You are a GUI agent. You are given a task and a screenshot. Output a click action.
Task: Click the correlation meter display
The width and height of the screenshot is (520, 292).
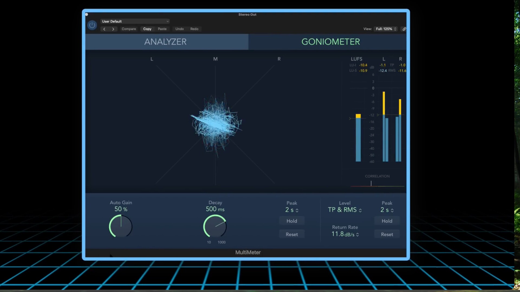pyautogui.click(x=377, y=183)
